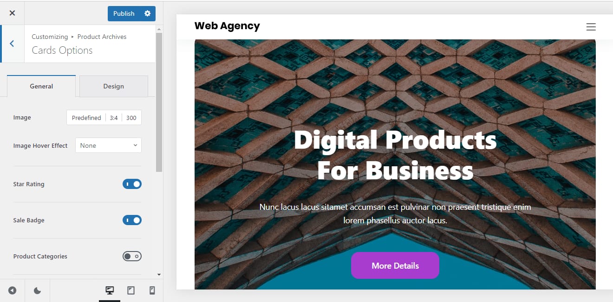
Task: Select the mobile preview device
Action: click(152, 290)
